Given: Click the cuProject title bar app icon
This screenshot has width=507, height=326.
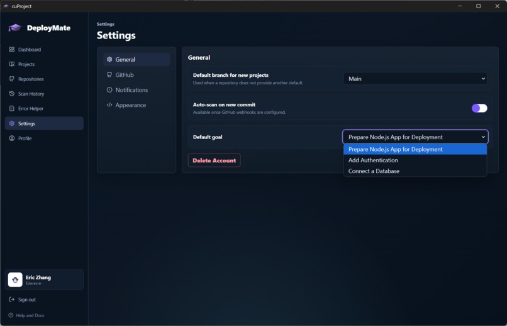Looking at the screenshot, I should click(6, 6).
